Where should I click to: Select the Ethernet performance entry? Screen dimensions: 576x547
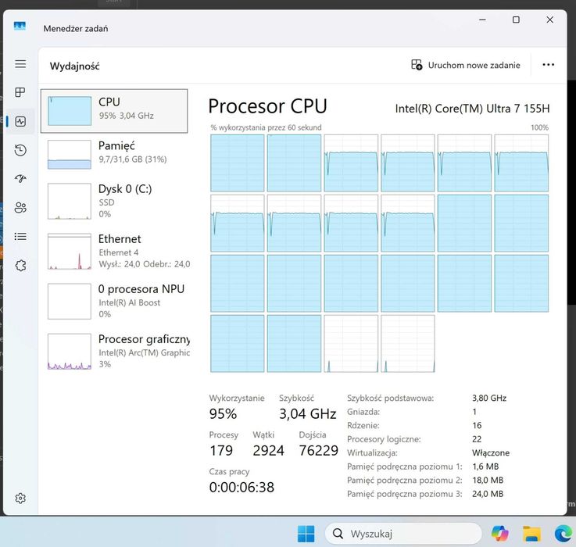tap(114, 252)
